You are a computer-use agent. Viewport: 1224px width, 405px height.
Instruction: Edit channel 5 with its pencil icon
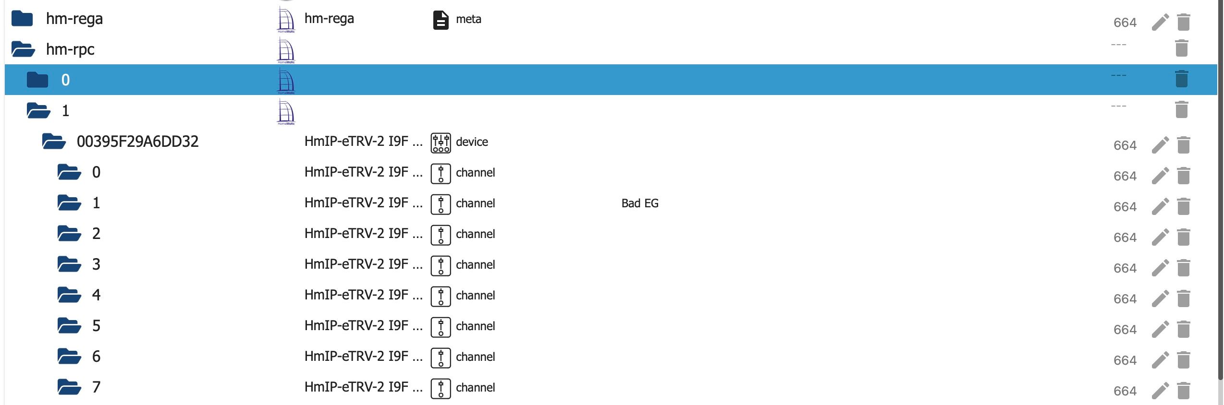pos(1160,329)
